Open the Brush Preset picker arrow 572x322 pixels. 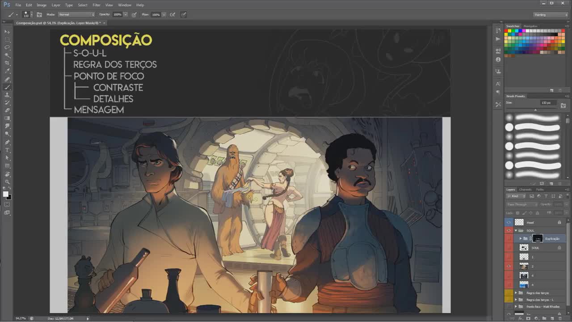[31, 14]
